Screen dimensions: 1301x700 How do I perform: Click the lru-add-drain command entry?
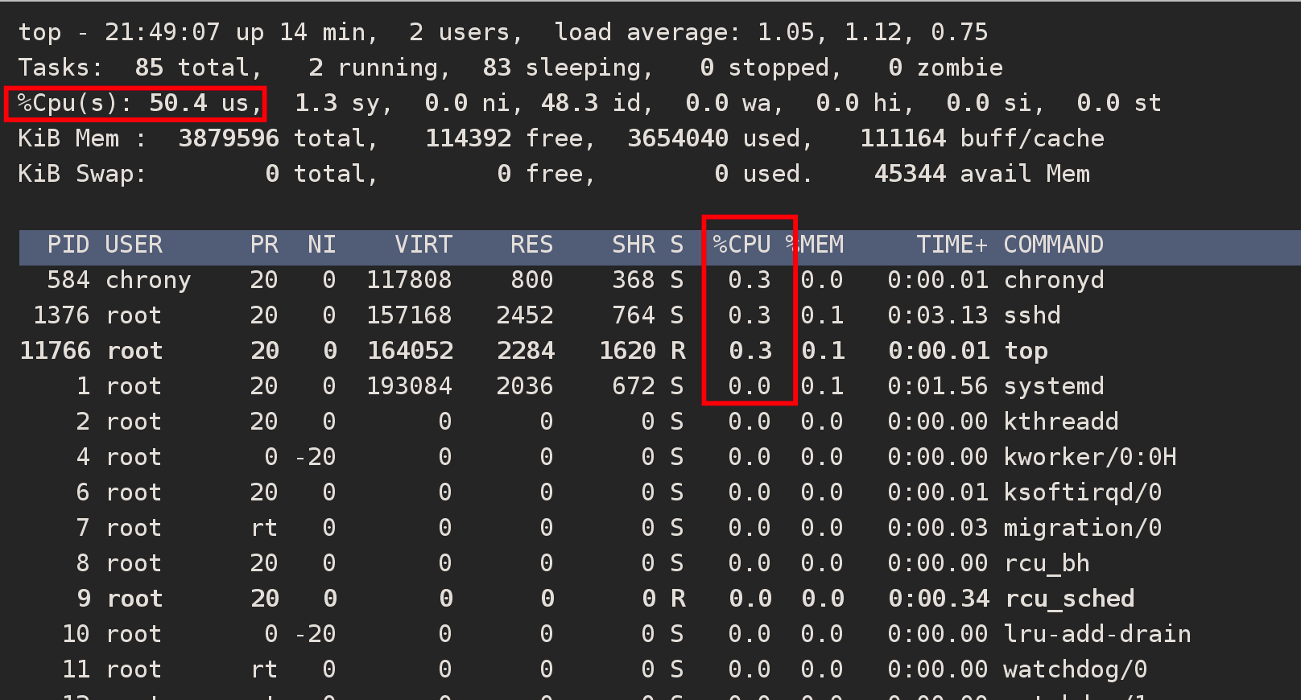click(1097, 634)
